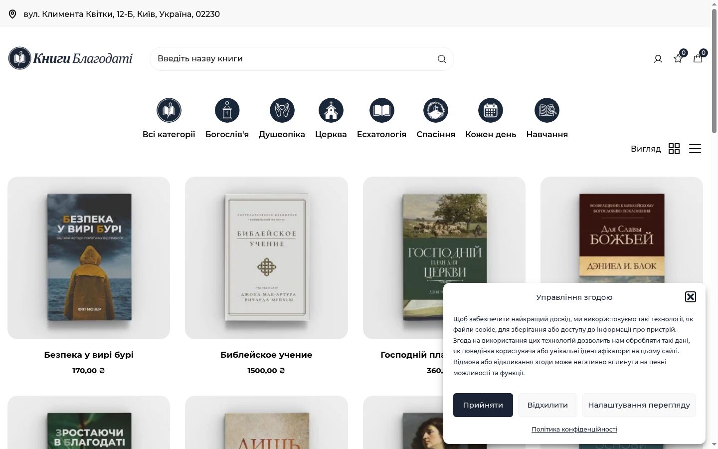Click the Спасіння crown-of-thorns icon
The height and width of the screenshot is (449, 718).
(436, 110)
